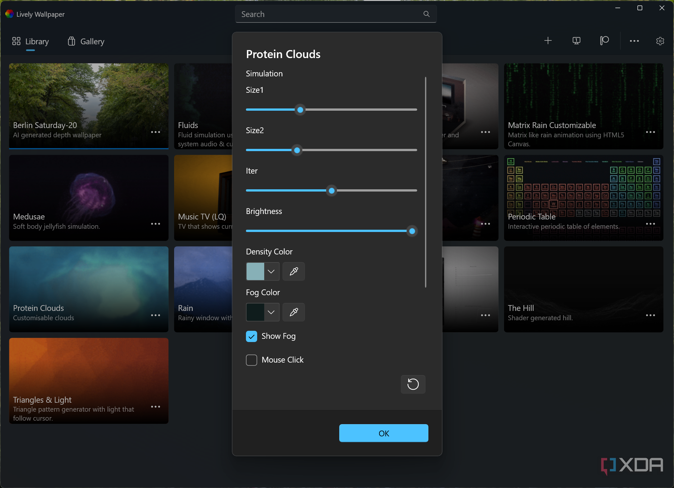Disable the Show Fog checkbox

click(251, 336)
